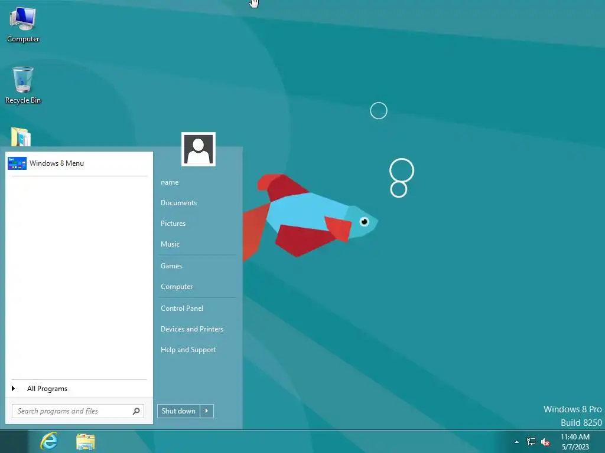Click the muted volume tray icon
Image resolution: width=605 pixels, height=453 pixels.
pos(545,442)
